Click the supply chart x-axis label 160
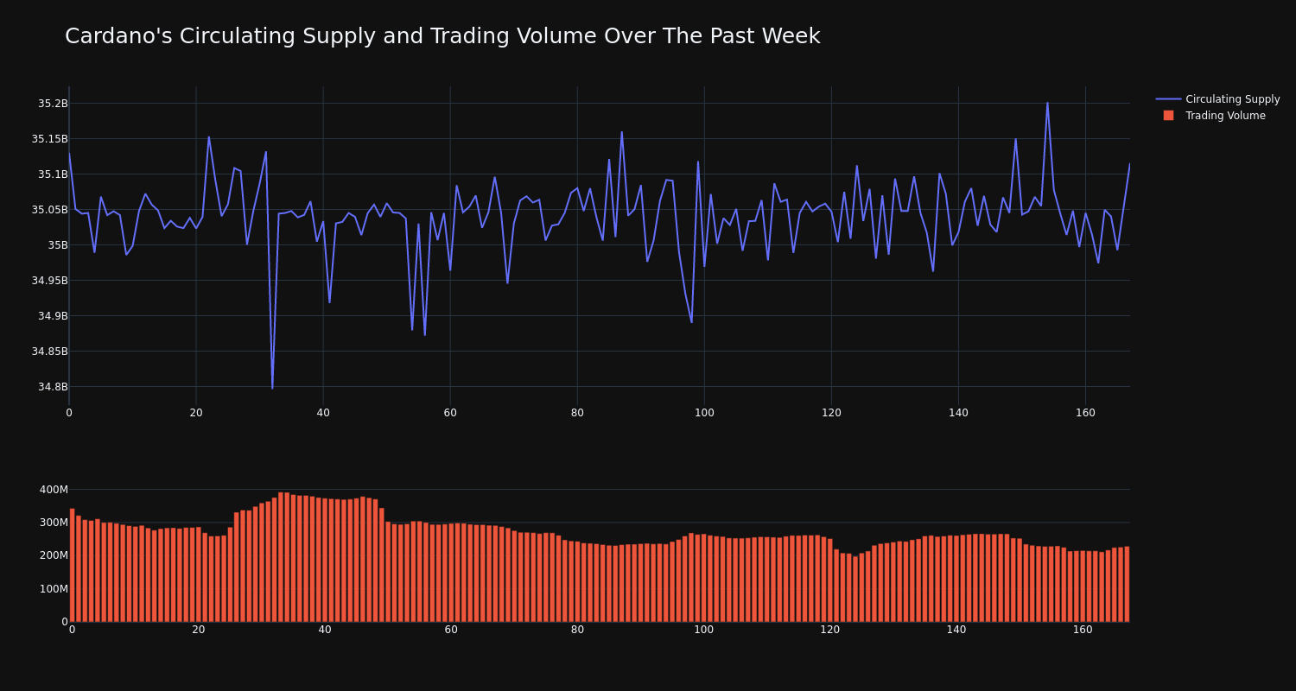Image resolution: width=1296 pixels, height=691 pixels. tap(1085, 413)
